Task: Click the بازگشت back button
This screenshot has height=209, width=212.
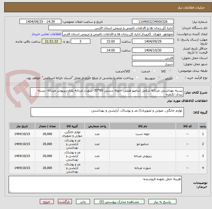Action: point(65,201)
